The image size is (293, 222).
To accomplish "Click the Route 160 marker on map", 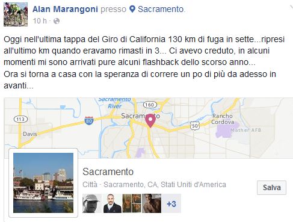I will (x=150, y=105).
